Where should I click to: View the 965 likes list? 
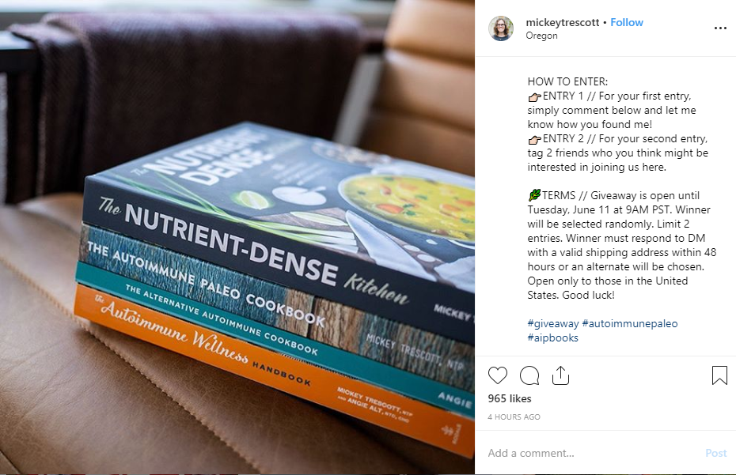tap(510, 398)
